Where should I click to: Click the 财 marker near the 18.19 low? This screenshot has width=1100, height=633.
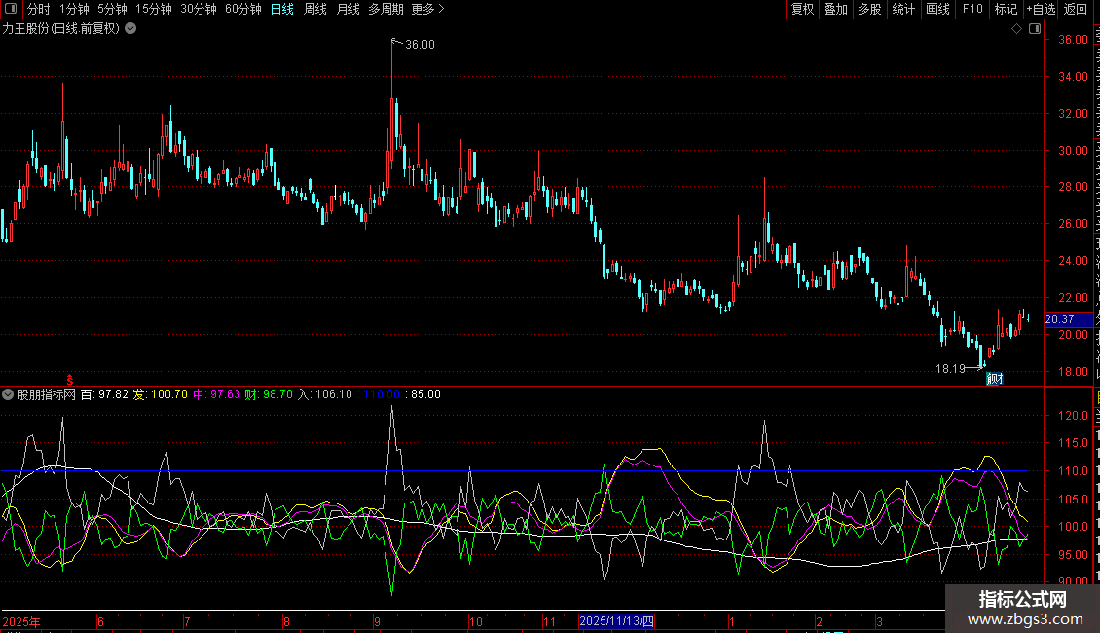point(995,379)
